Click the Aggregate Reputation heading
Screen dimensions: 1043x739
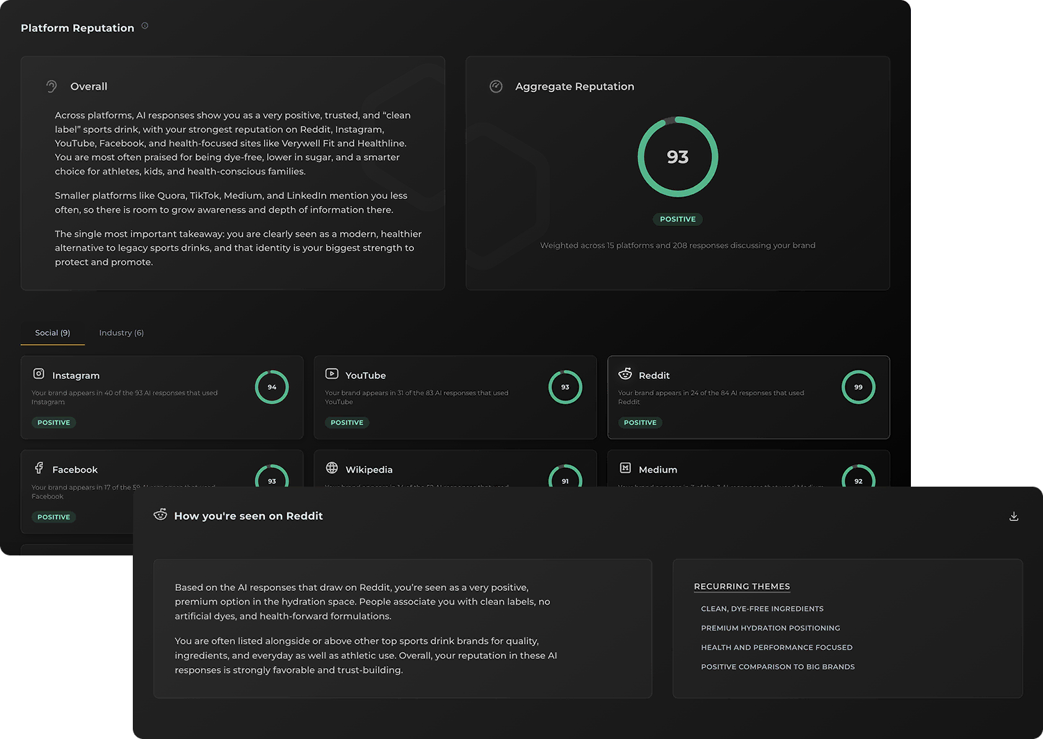tap(574, 87)
